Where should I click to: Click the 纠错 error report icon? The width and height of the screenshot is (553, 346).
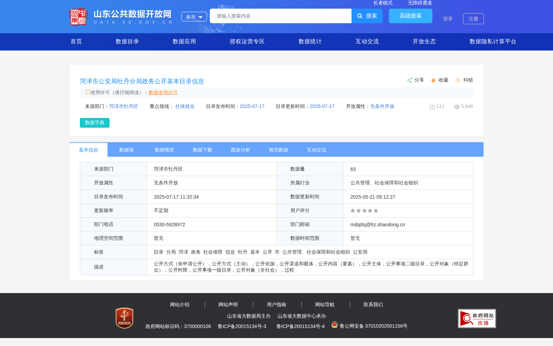point(458,80)
